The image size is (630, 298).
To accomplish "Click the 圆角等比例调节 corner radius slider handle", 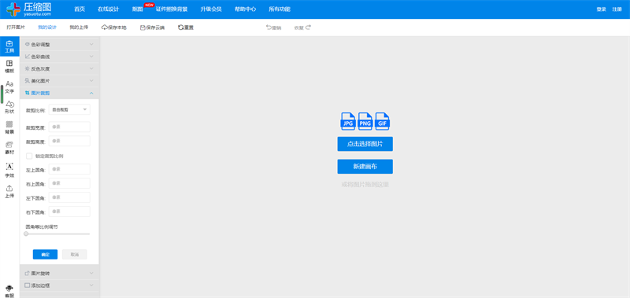I will [x=26, y=234].
